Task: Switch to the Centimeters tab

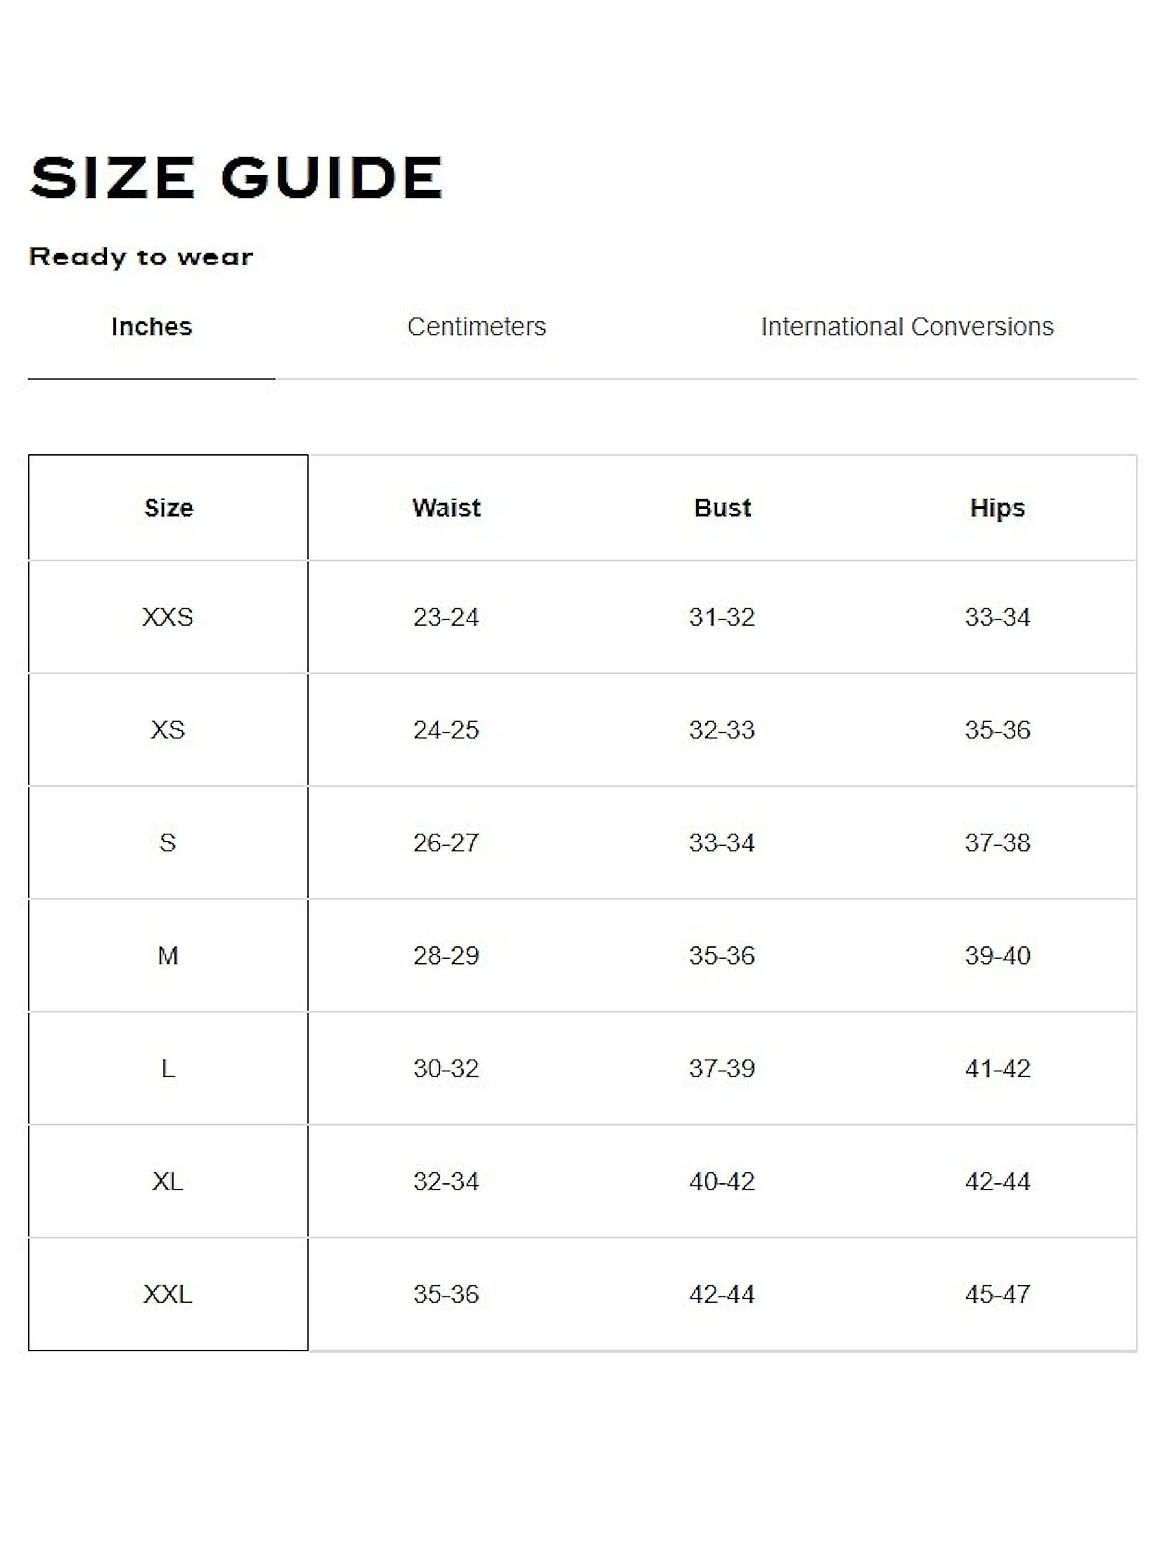Action: point(477,327)
